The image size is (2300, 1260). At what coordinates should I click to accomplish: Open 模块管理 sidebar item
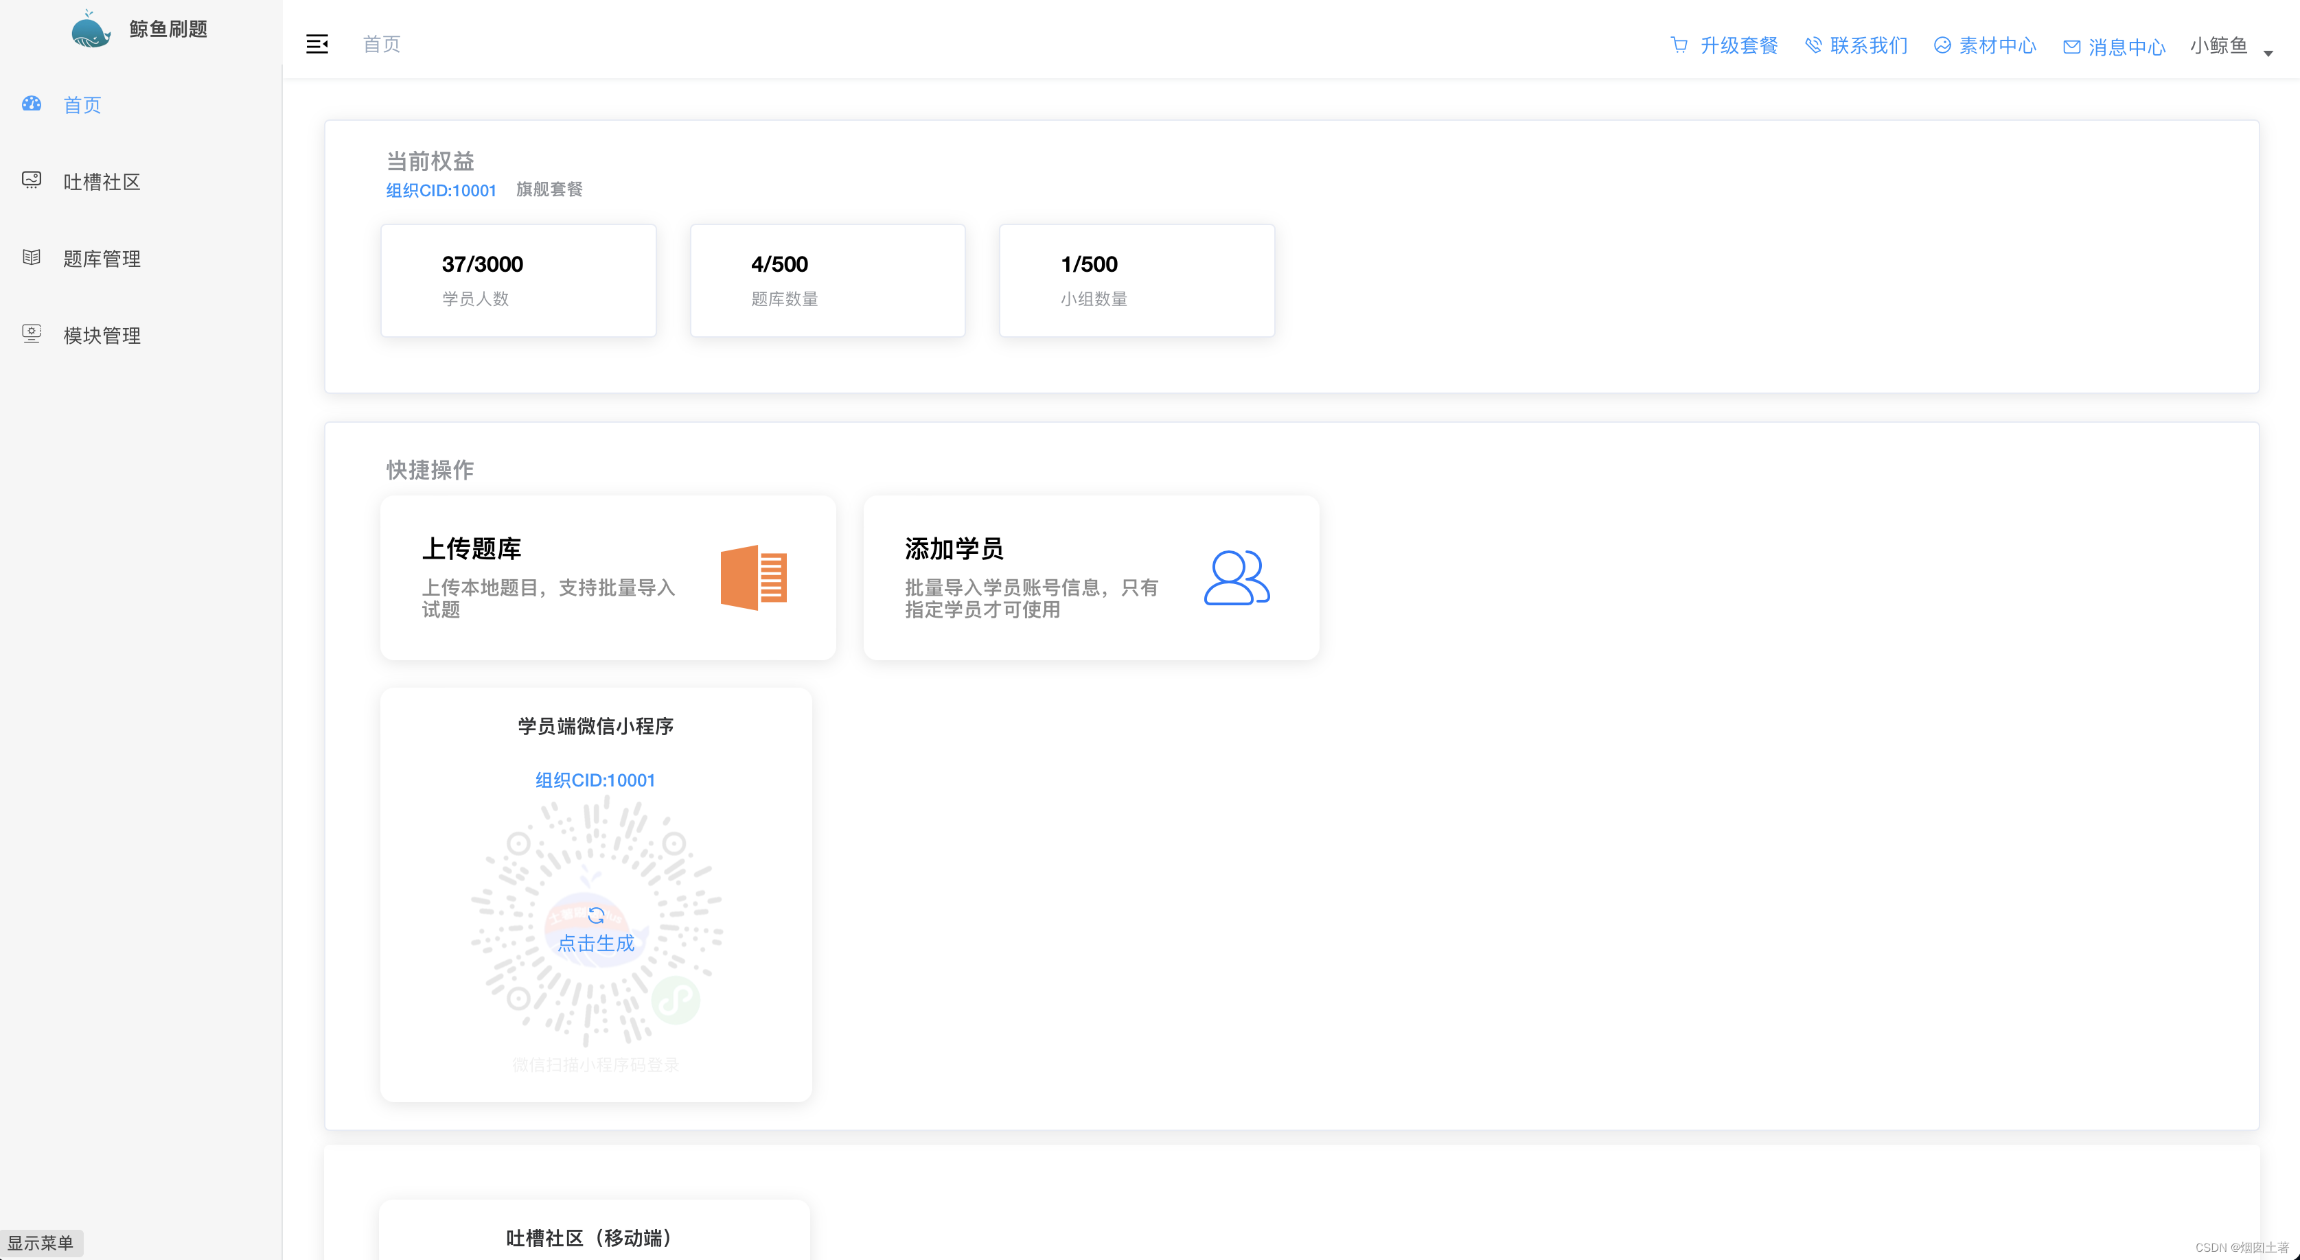coord(102,336)
